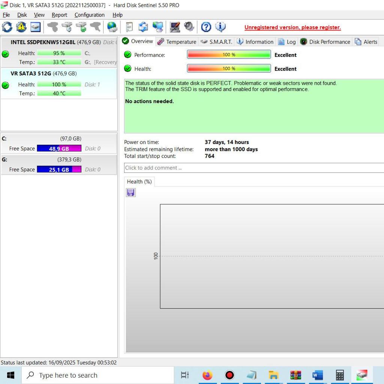Open the blue question mark Help icon
This screenshot has height=384, width=384.
point(206,27)
